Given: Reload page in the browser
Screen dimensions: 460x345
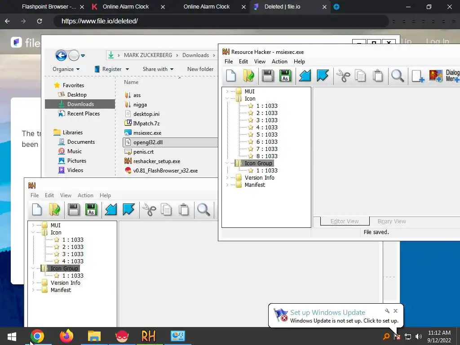Looking at the screenshot, I should 40,21.
